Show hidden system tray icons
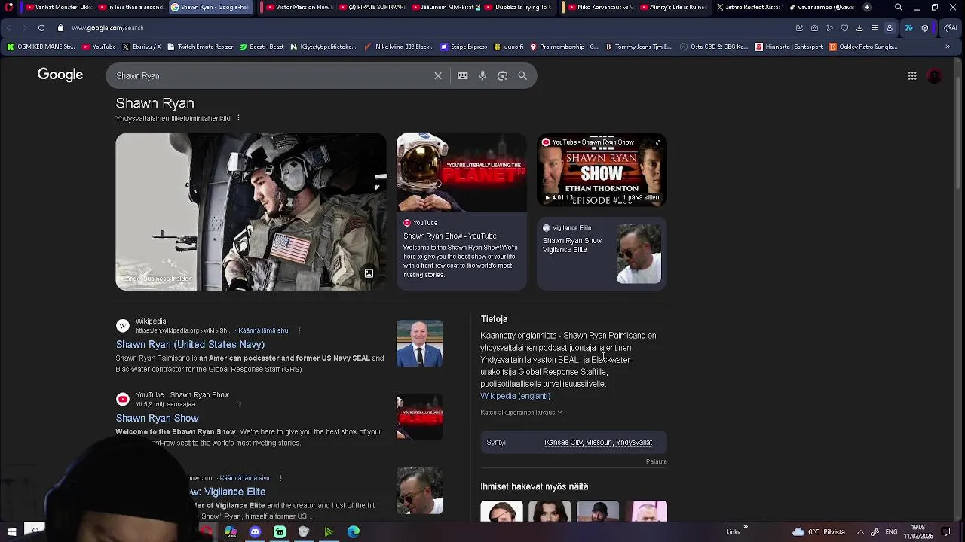The height and width of the screenshot is (542, 965). (x=860, y=531)
